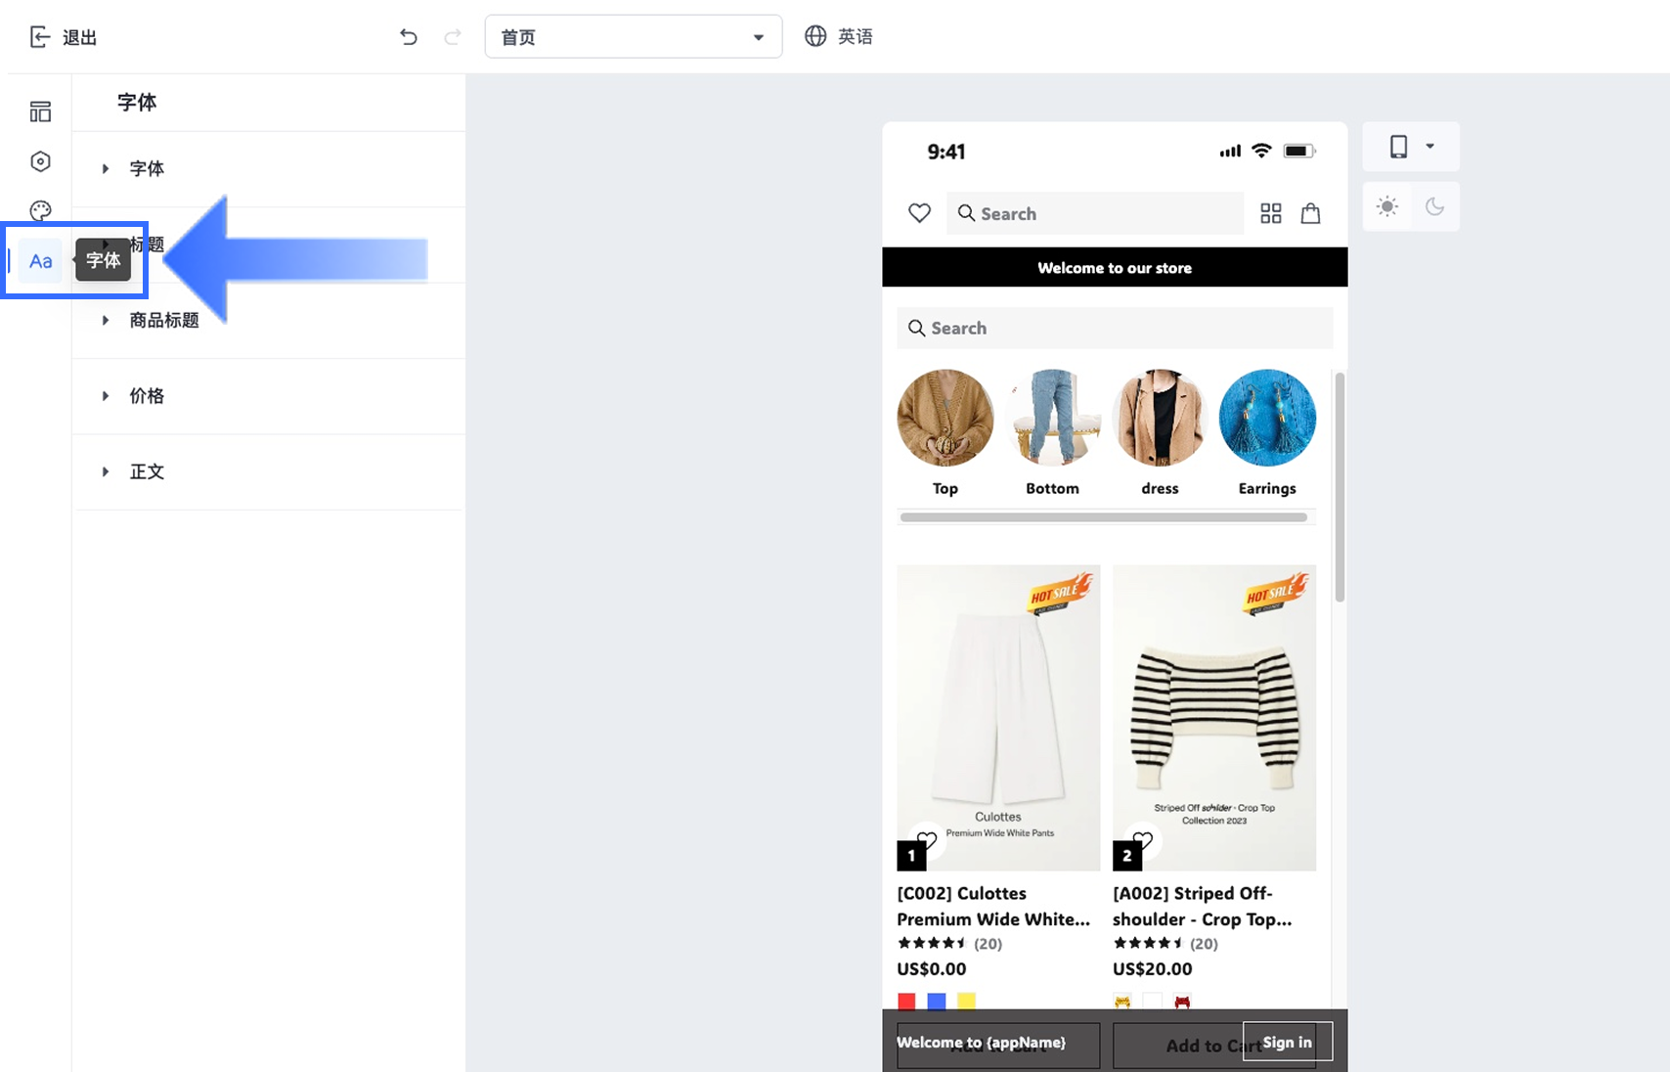Expand the 正文 section

(x=269, y=471)
